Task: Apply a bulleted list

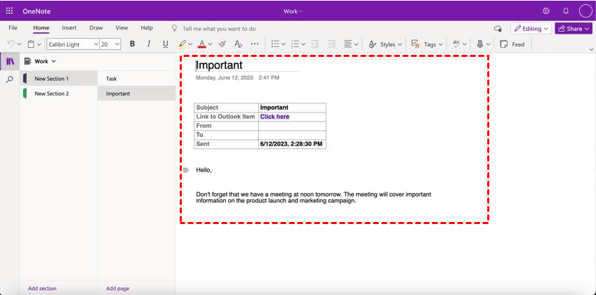Action: 275,44
